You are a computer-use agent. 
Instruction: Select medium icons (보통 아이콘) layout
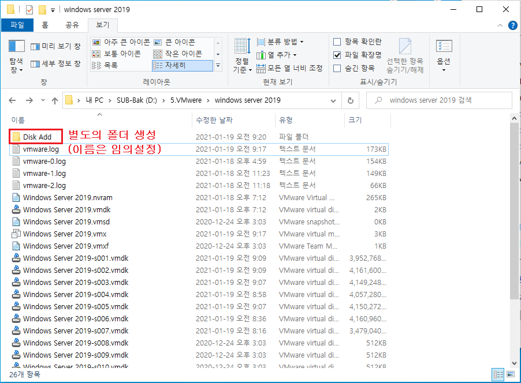point(116,54)
